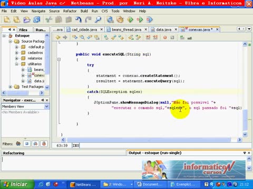Click the Find magnifier icon in main toolbar
Viewport: 253px width, 189px height.
[98, 19]
